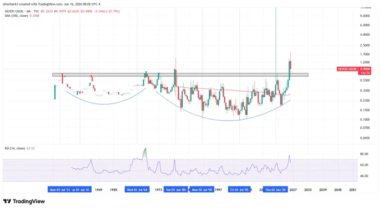Image resolution: width=381 pixels, height=209 pixels.
Task: Select the gray horizontal resistance zone rectangle
Action: click(180, 75)
